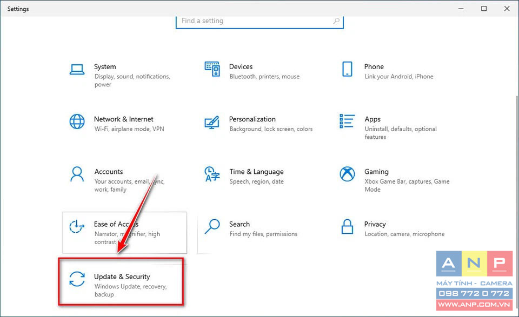Select the Phone icon
The image size is (519, 317).
point(347,69)
